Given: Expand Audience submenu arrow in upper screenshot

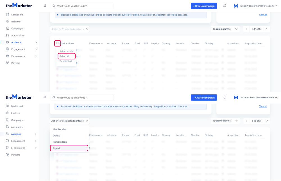Looking at the screenshot, I should tap(36, 42).
